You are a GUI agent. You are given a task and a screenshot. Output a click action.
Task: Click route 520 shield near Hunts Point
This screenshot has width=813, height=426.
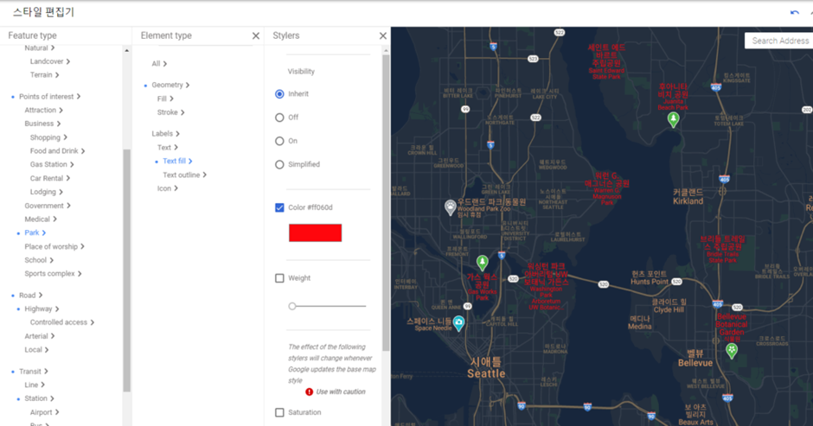pos(676,282)
